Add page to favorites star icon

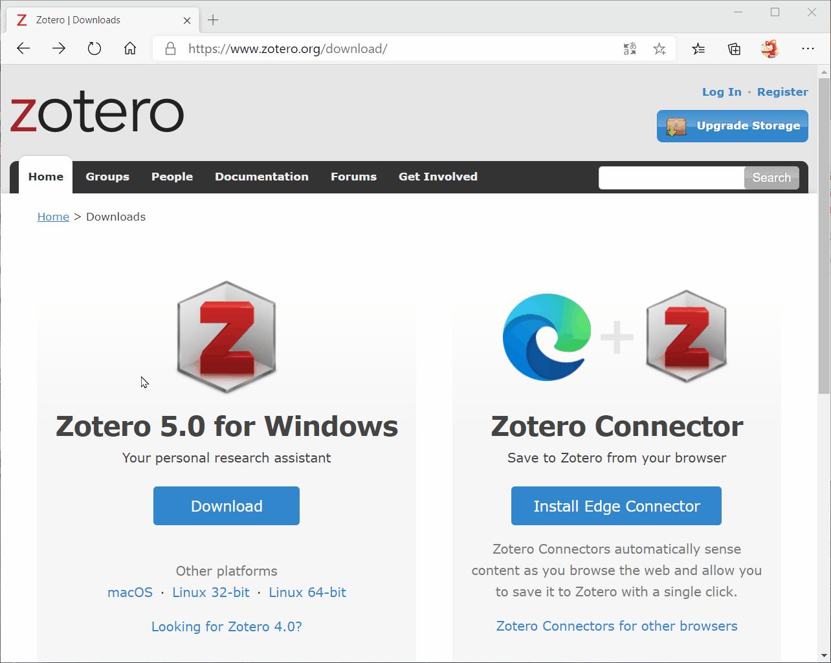(x=659, y=49)
